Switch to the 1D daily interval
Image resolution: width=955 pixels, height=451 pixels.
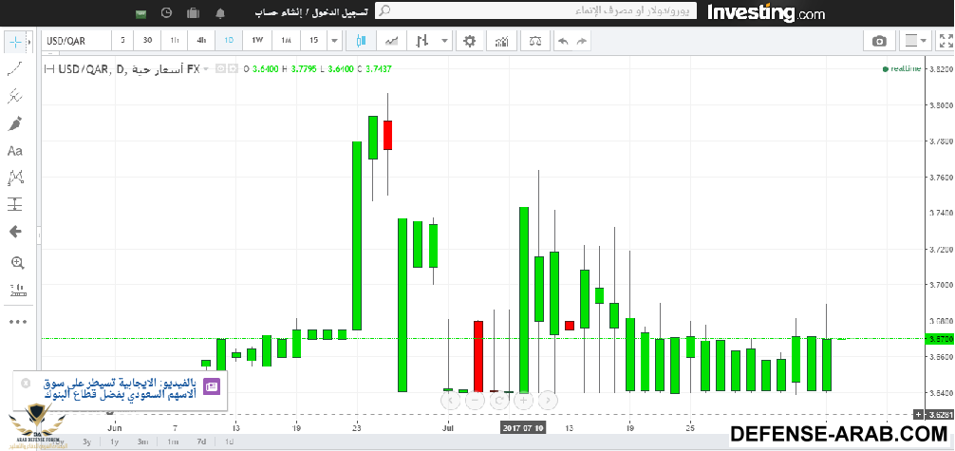pyautogui.click(x=229, y=41)
